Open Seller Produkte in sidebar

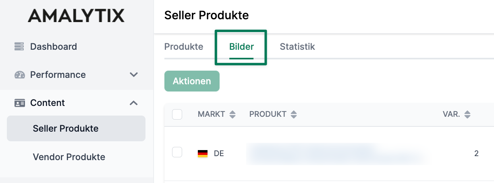click(x=66, y=128)
